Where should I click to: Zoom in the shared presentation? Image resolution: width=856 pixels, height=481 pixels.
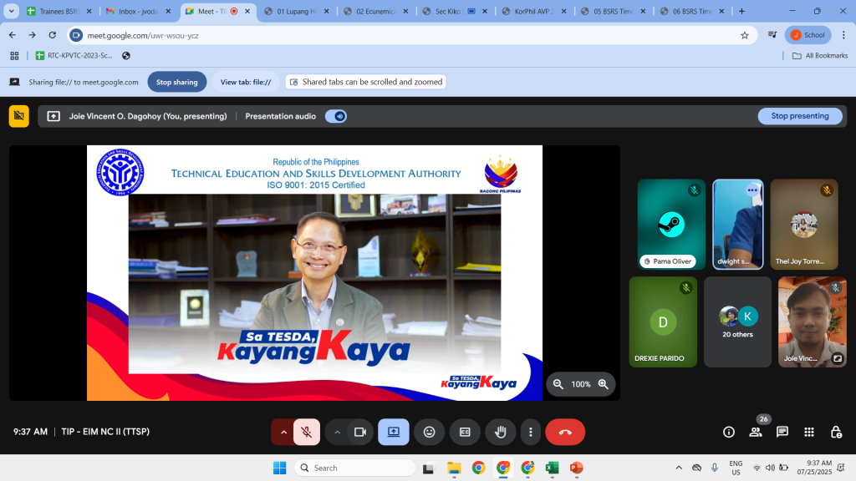604,384
